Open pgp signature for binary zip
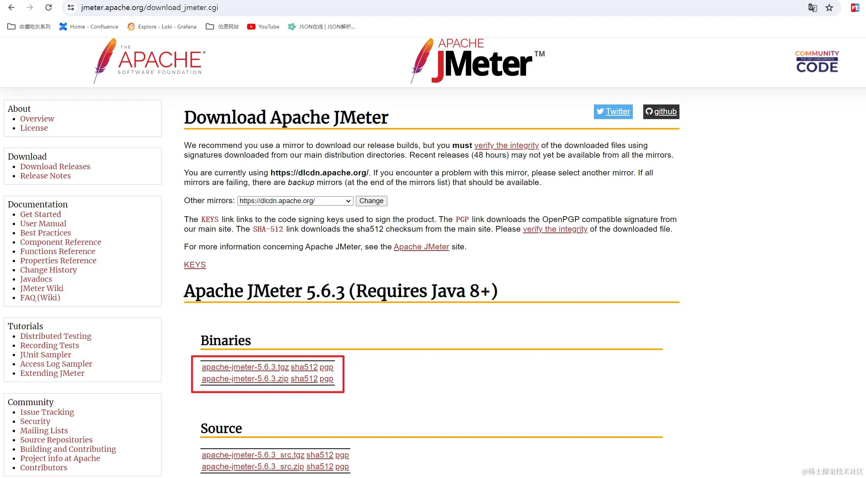The height and width of the screenshot is (478, 866). click(x=326, y=379)
